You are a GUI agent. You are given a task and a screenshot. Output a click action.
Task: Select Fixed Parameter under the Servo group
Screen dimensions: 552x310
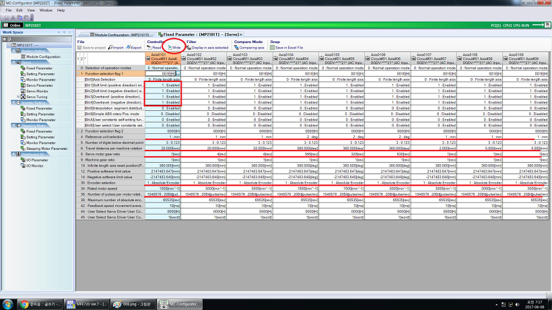pos(39,68)
